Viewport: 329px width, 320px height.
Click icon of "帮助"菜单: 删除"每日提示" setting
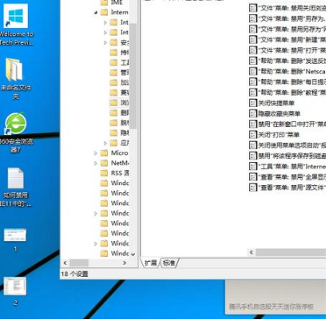[252, 82]
